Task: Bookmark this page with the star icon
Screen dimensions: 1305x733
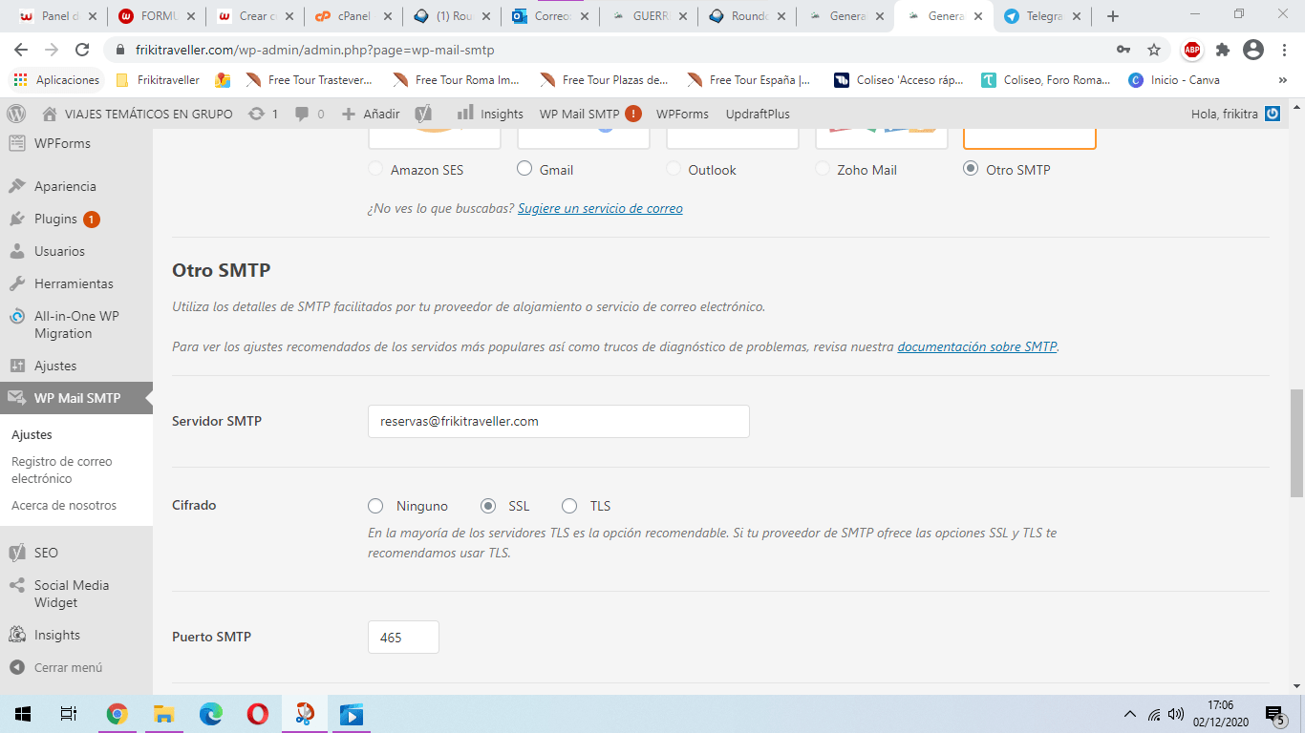Action: click(1154, 50)
